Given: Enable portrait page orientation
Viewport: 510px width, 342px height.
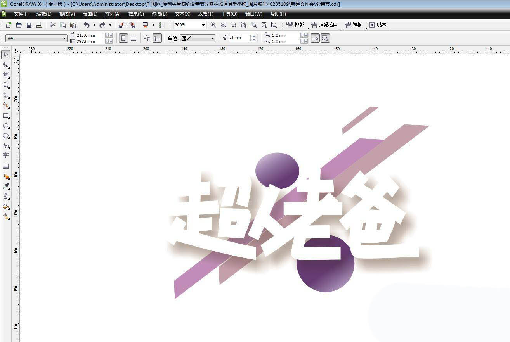Looking at the screenshot, I should pyautogui.click(x=124, y=38).
